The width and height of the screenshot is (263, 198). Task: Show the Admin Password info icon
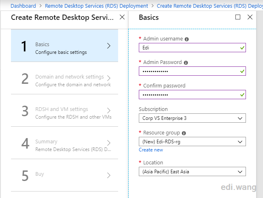tap(186, 63)
